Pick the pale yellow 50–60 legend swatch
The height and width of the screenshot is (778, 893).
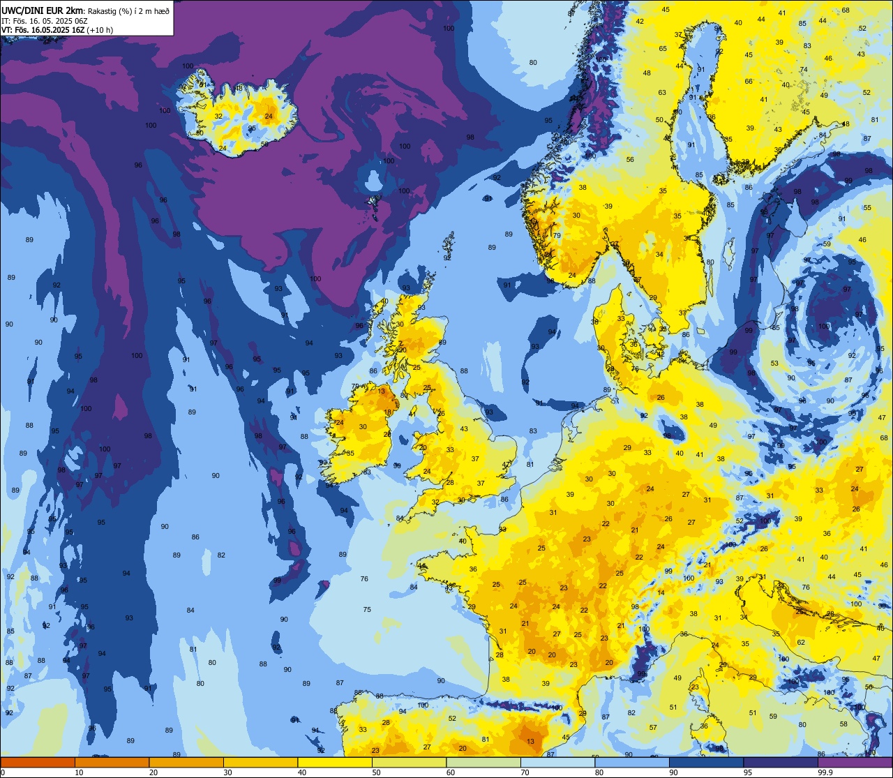(x=409, y=762)
